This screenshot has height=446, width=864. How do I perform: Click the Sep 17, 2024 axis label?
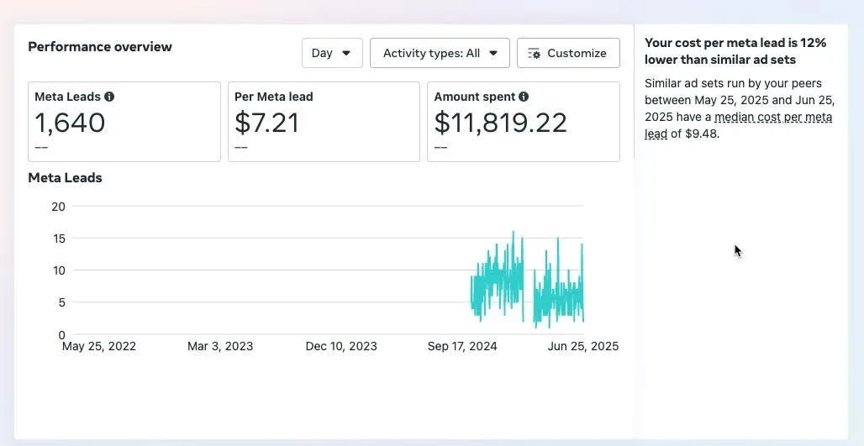click(x=462, y=346)
